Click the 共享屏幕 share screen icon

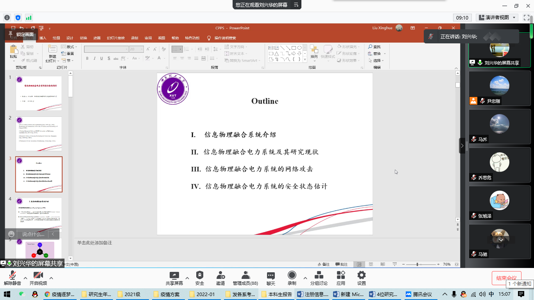click(x=174, y=278)
